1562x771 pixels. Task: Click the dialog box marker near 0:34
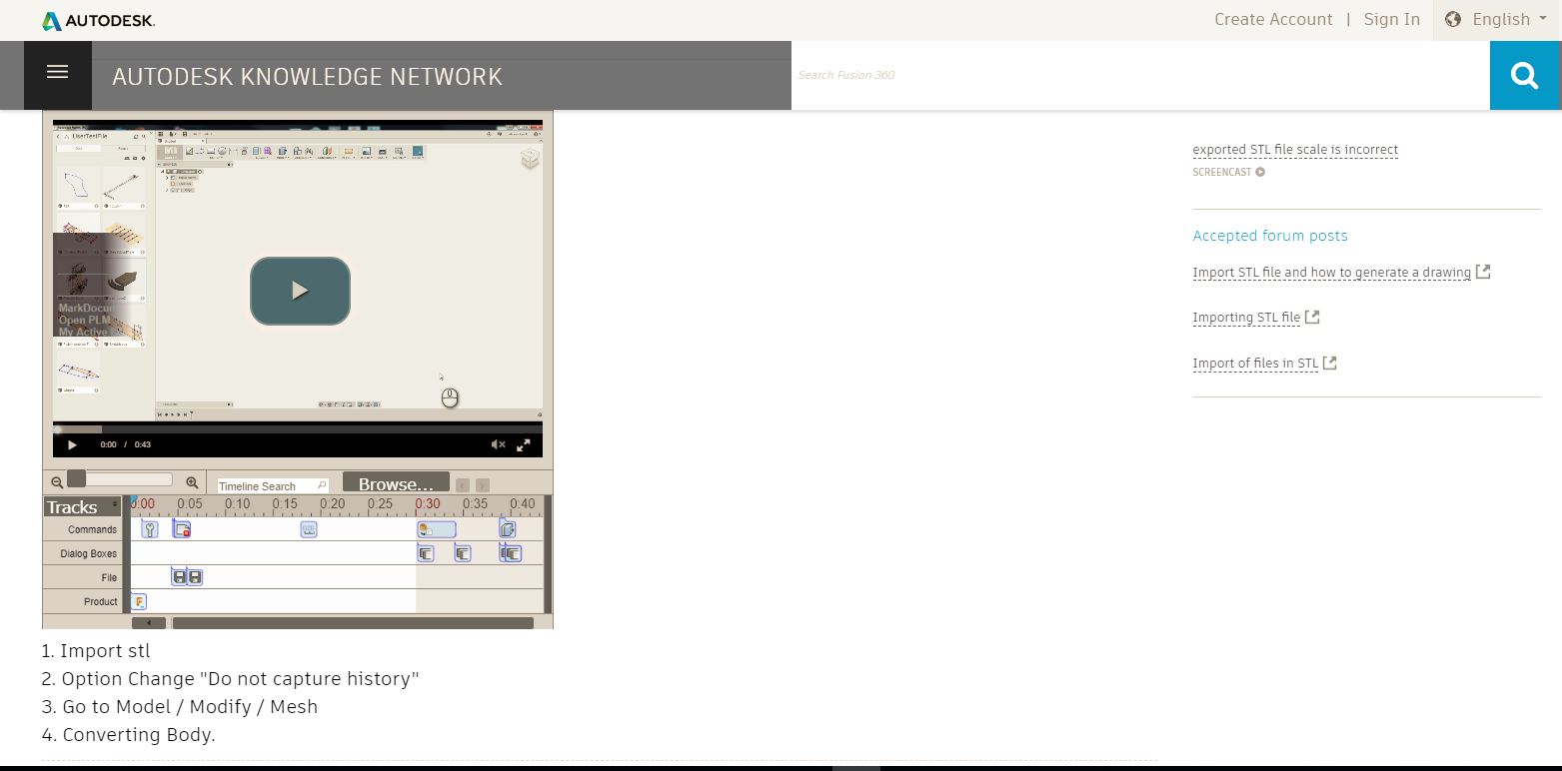click(463, 553)
